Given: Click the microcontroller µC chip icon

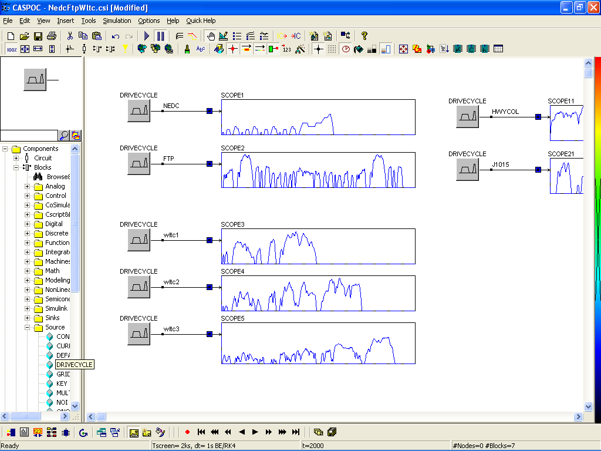Looking at the screenshot, I should [458, 49].
